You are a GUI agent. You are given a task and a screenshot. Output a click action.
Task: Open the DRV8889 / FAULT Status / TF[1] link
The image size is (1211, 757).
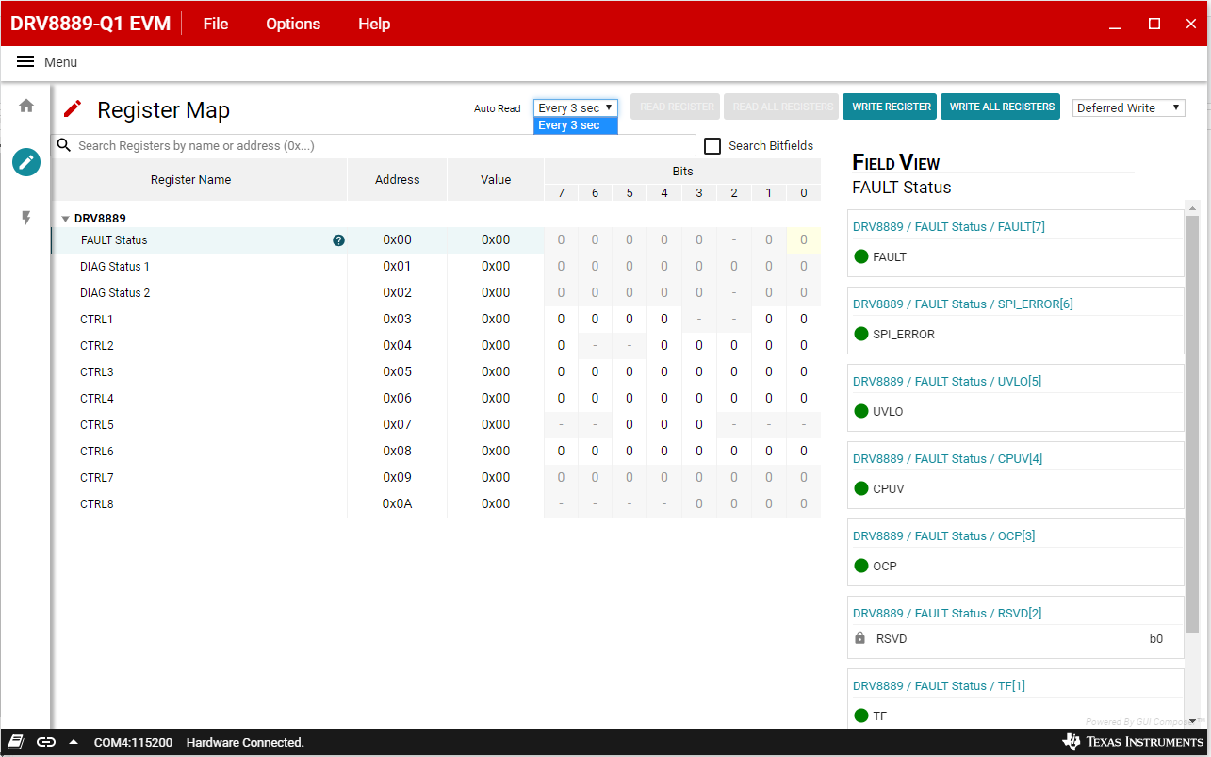(x=939, y=685)
